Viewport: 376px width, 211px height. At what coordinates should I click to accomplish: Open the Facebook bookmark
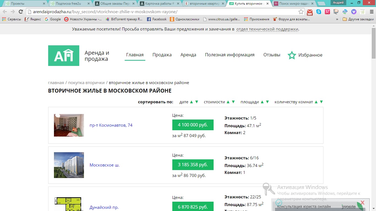pos(157,19)
